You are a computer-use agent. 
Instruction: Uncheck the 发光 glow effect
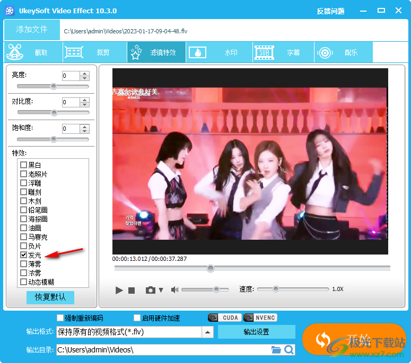click(x=23, y=255)
